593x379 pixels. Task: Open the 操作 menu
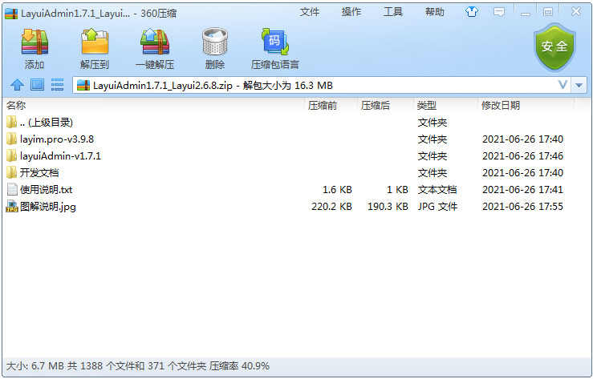[x=351, y=12]
